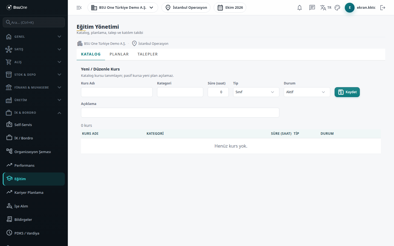Click the KURS ADI column header

tap(90, 134)
